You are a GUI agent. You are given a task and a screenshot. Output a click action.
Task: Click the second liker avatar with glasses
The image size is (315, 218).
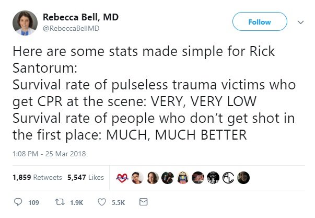[x=138, y=177]
